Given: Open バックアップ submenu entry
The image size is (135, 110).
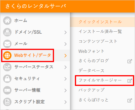Looking at the screenshot, I should 91,90.
